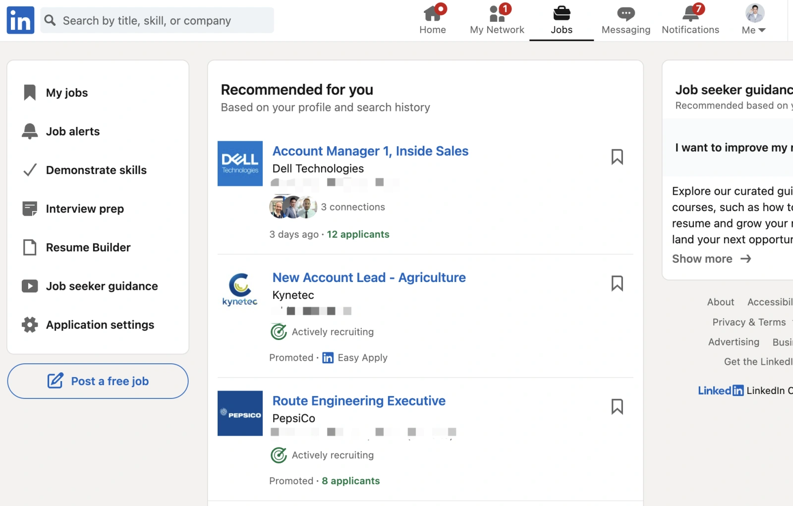
Task: Open New Account Lead - Agriculture job
Action: [x=369, y=278]
